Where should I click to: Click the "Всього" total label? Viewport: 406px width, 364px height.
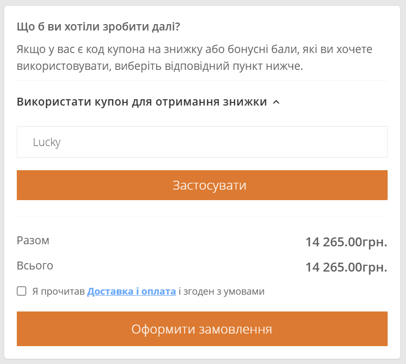point(35,266)
